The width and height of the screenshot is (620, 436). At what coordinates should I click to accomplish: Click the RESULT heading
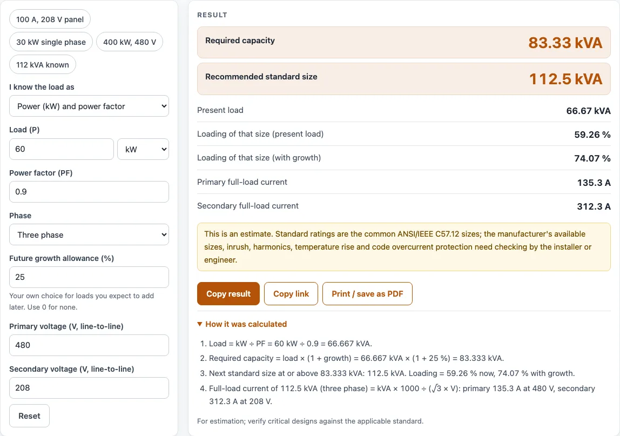(212, 15)
